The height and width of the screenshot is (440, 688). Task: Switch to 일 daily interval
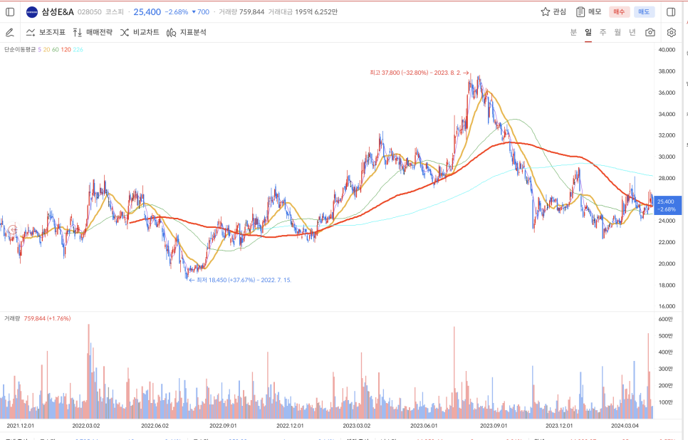point(588,32)
